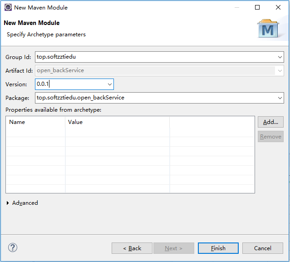This screenshot has width=290, height=262.
Task: Click the Cancel button
Action: click(263, 248)
